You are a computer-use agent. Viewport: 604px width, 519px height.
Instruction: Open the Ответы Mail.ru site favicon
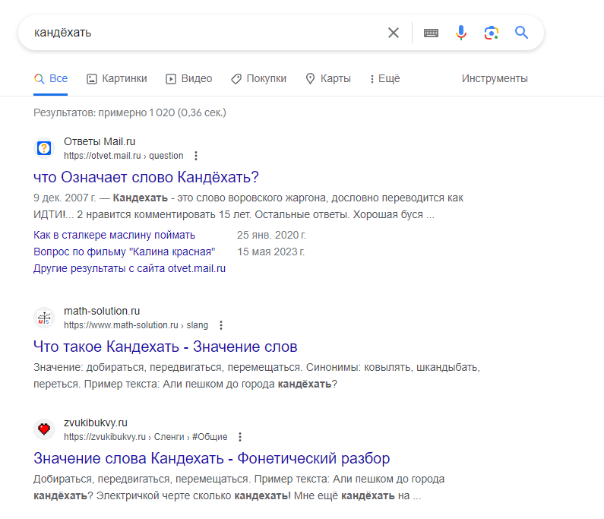tap(45, 148)
